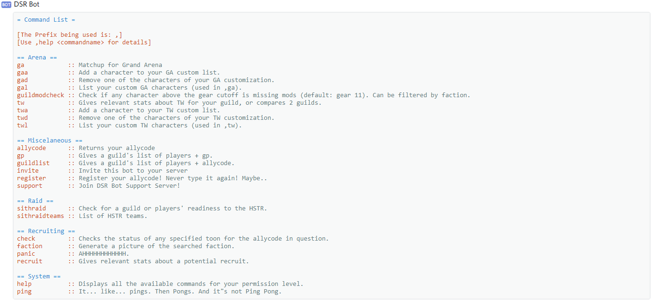The image size is (653, 301).
Task: Click the twl command name
Action: (23, 125)
